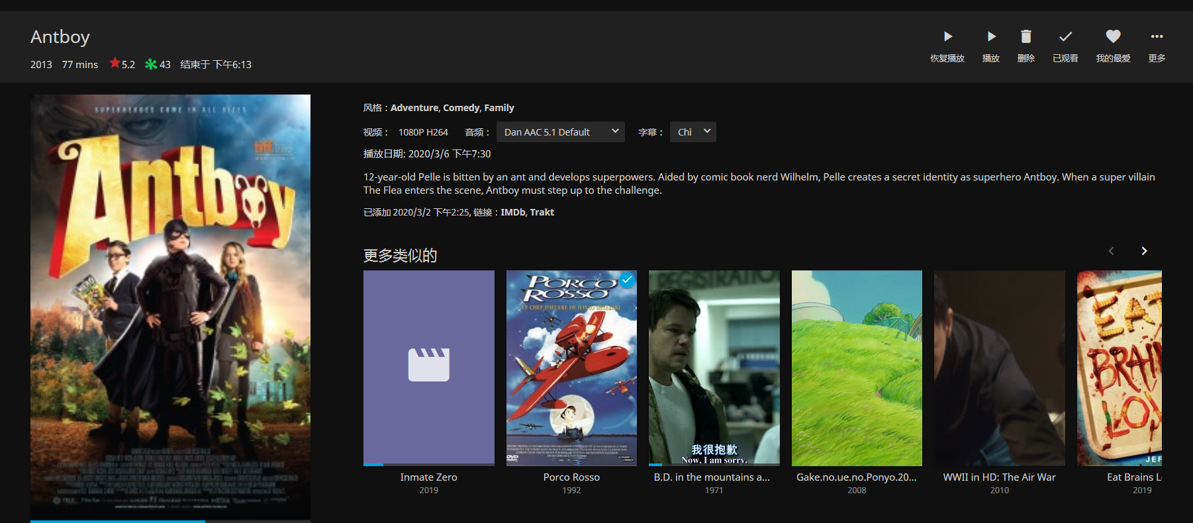Toggle the favorite heart icon
The width and height of the screenshot is (1193, 523).
click(1113, 36)
